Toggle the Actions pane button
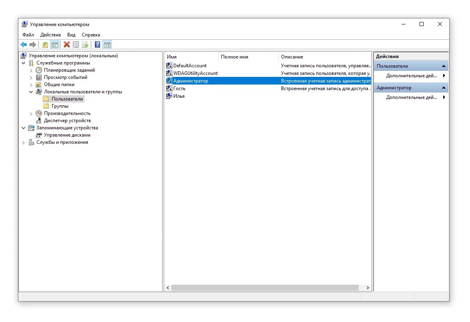 point(107,45)
